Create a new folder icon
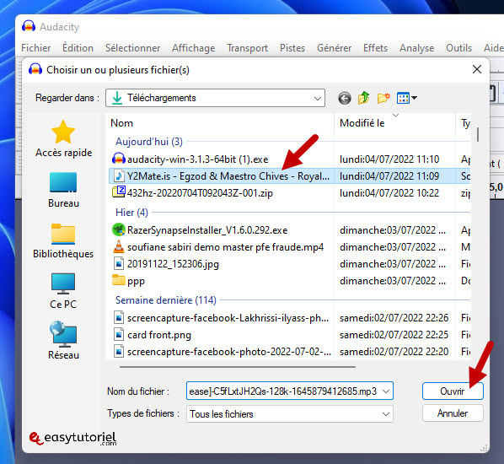The height and width of the screenshot is (464, 504). coord(383,98)
